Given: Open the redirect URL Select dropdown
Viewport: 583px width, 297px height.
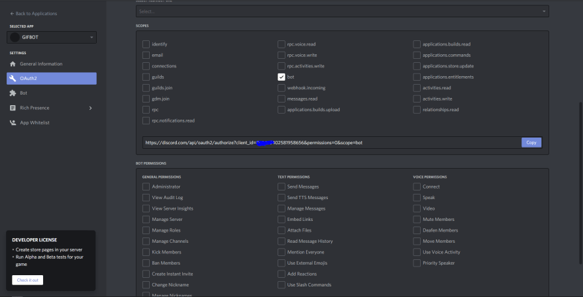Looking at the screenshot, I should pyautogui.click(x=342, y=11).
